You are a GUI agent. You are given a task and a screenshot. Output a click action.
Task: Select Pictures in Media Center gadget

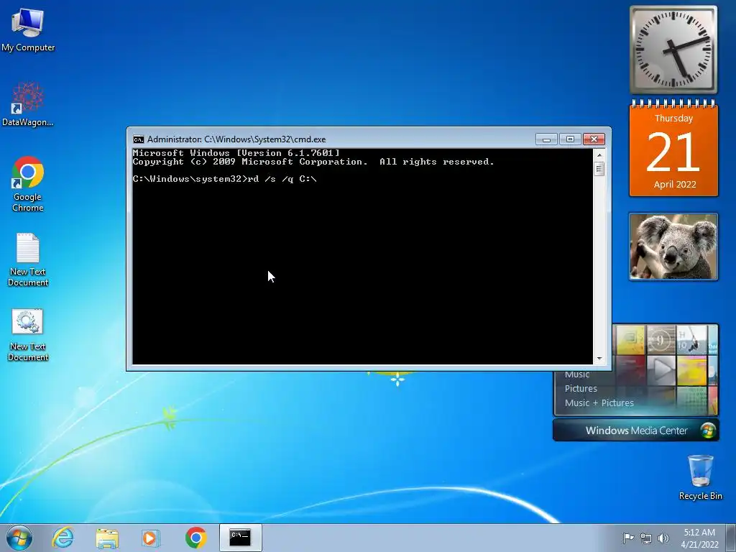pyautogui.click(x=581, y=389)
